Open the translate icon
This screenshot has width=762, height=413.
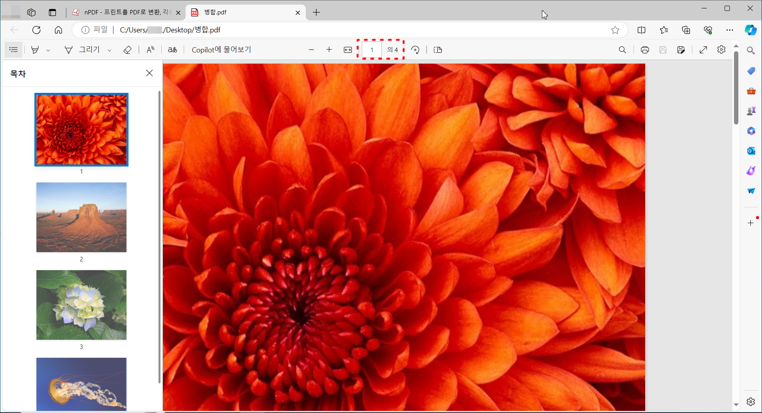172,50
